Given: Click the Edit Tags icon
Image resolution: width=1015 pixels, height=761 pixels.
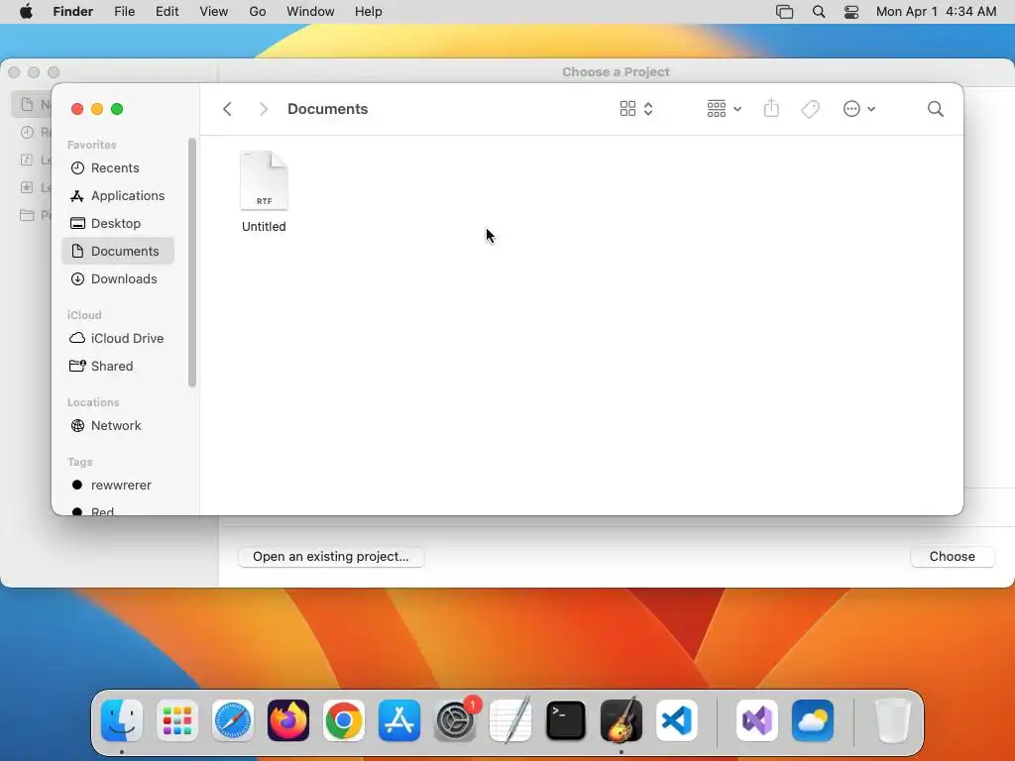Looking at the screenshot, I should click(810, 109).
